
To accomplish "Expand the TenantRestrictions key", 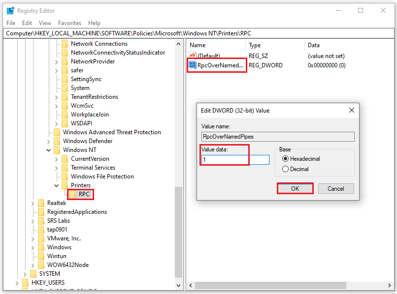I will point(57,97).
